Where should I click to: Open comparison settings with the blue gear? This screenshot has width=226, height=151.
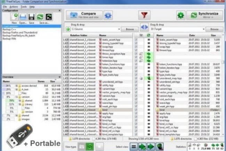108,15
